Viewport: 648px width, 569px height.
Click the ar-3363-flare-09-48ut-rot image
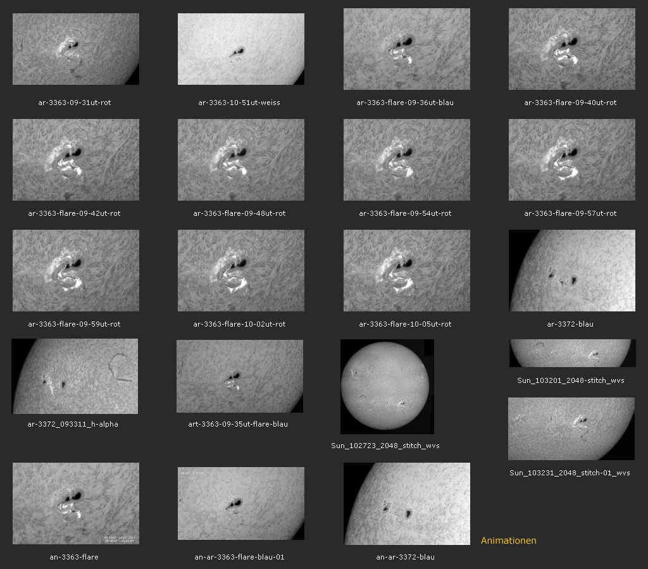point(241,160)
